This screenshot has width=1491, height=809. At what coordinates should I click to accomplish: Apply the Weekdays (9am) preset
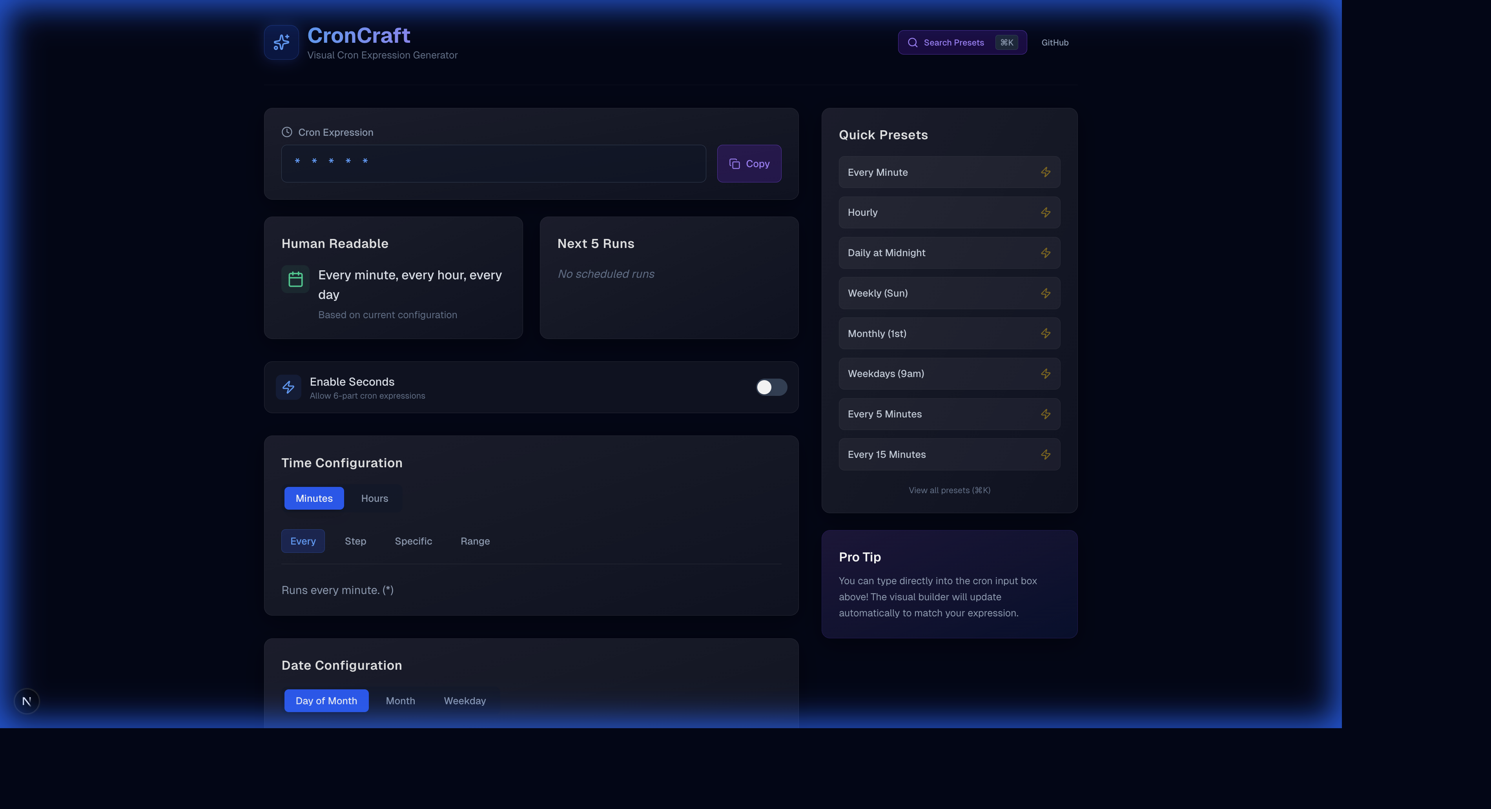[949, 374]
